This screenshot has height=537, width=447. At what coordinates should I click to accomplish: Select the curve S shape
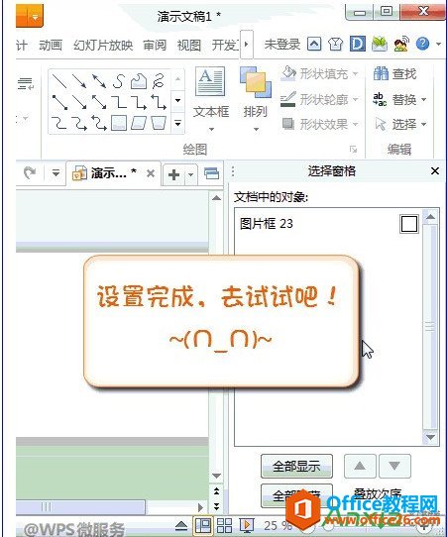point(119,81)
